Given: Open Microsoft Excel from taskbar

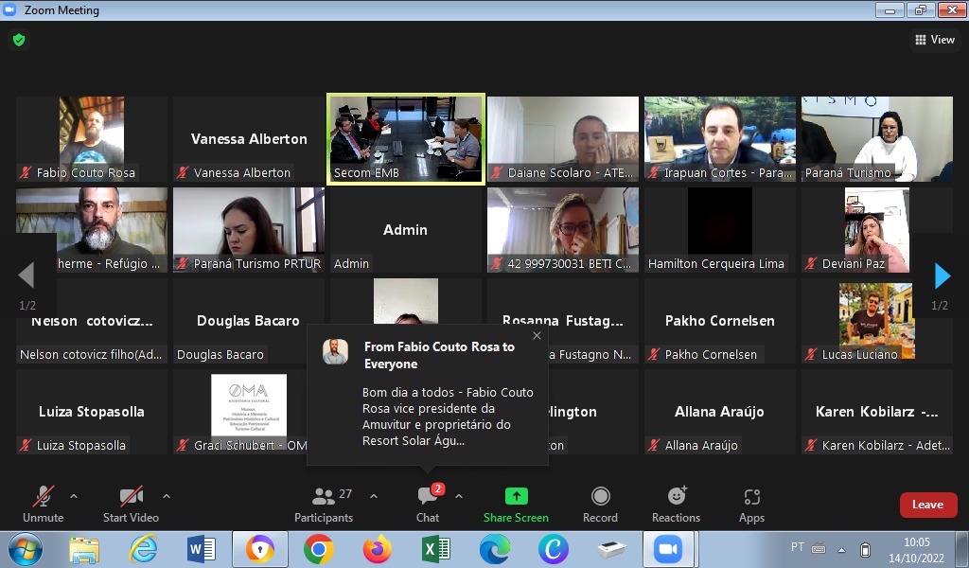Looking at the screenshot, I should (x=435, y=549).
